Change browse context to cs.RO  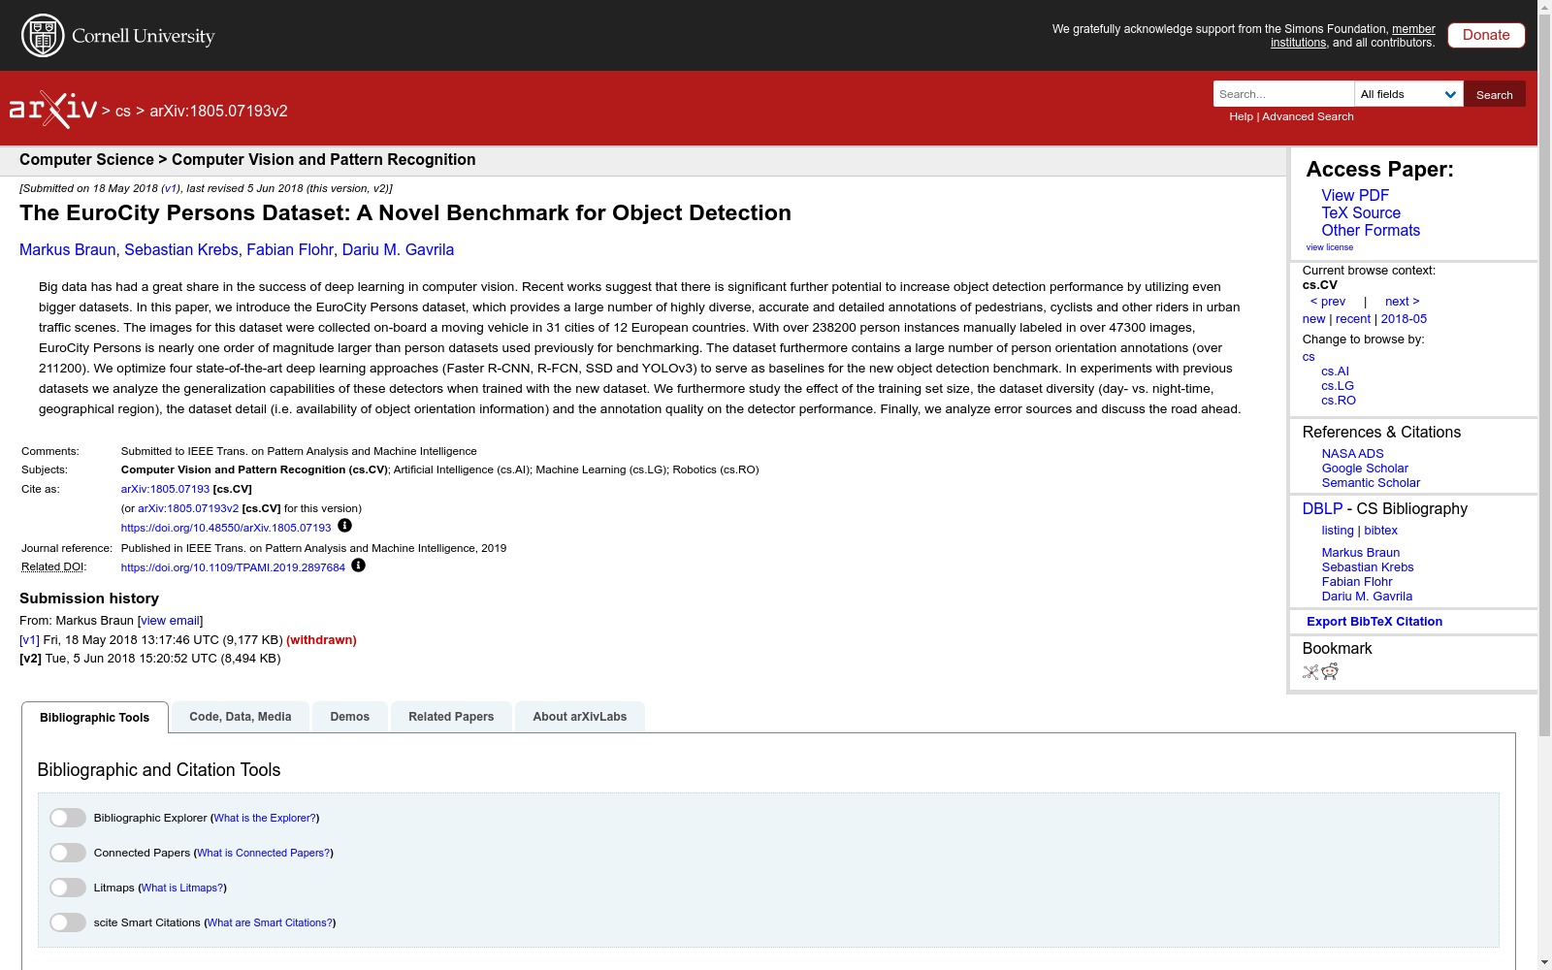(x=1339, y=401)
